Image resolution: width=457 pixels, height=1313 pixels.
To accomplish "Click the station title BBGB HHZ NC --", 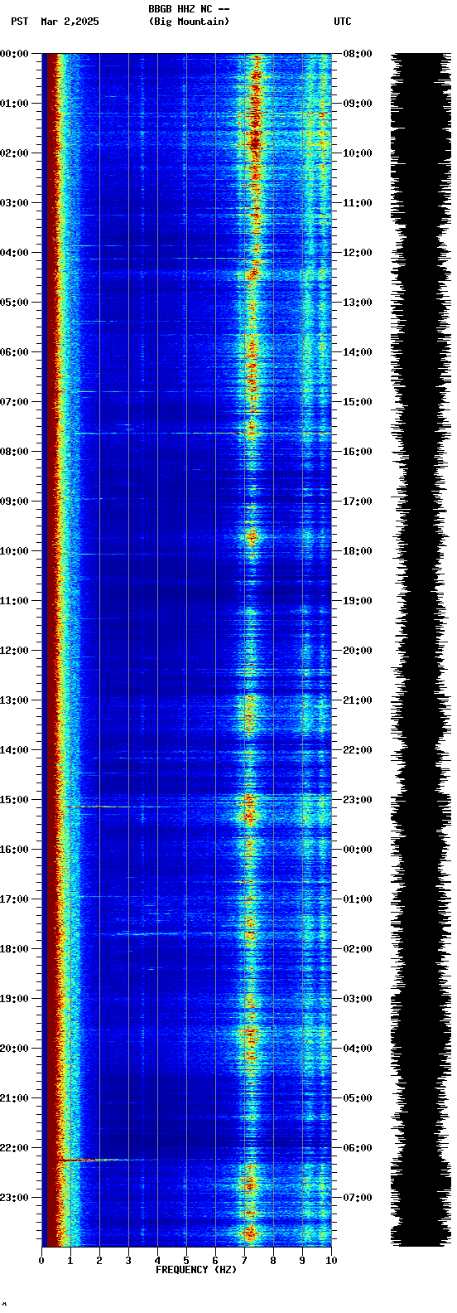I will 189,9.
